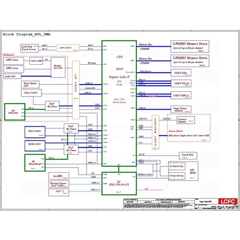Select the Thermal Sensor NCT7718W block
The image size is (240, 240).
click(x=59, y=184)
